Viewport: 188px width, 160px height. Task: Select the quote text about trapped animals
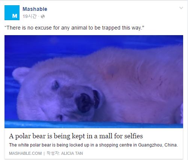click(74, 28)
